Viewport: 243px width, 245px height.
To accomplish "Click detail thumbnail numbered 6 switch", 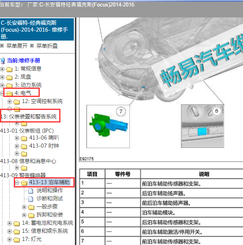I will (x=202, y=126).
